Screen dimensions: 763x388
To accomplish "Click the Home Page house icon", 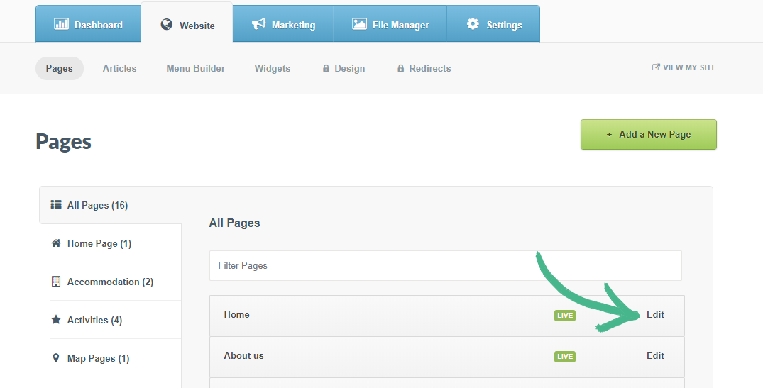I will point(56,243).
